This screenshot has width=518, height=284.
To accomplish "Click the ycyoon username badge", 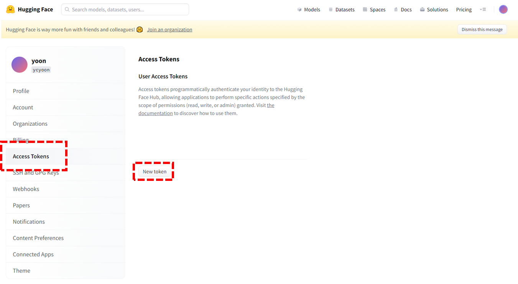I will [41, 70].
